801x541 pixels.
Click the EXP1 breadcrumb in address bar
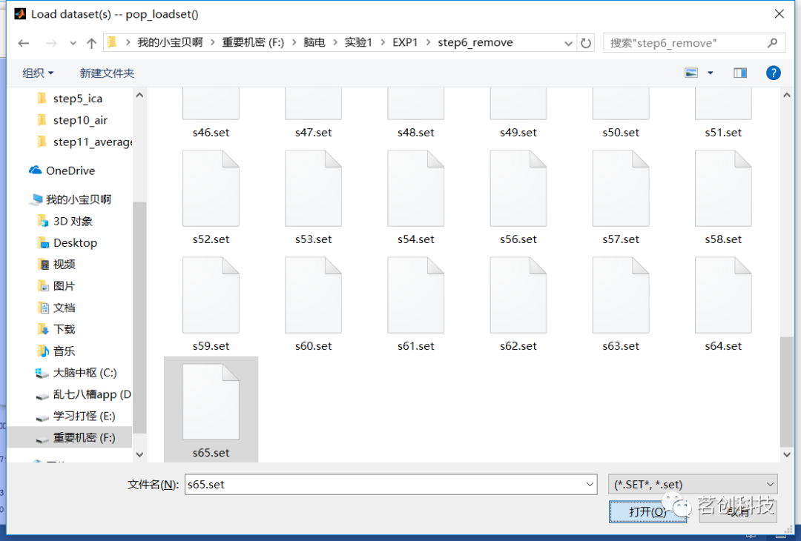[x=405, y=42]
